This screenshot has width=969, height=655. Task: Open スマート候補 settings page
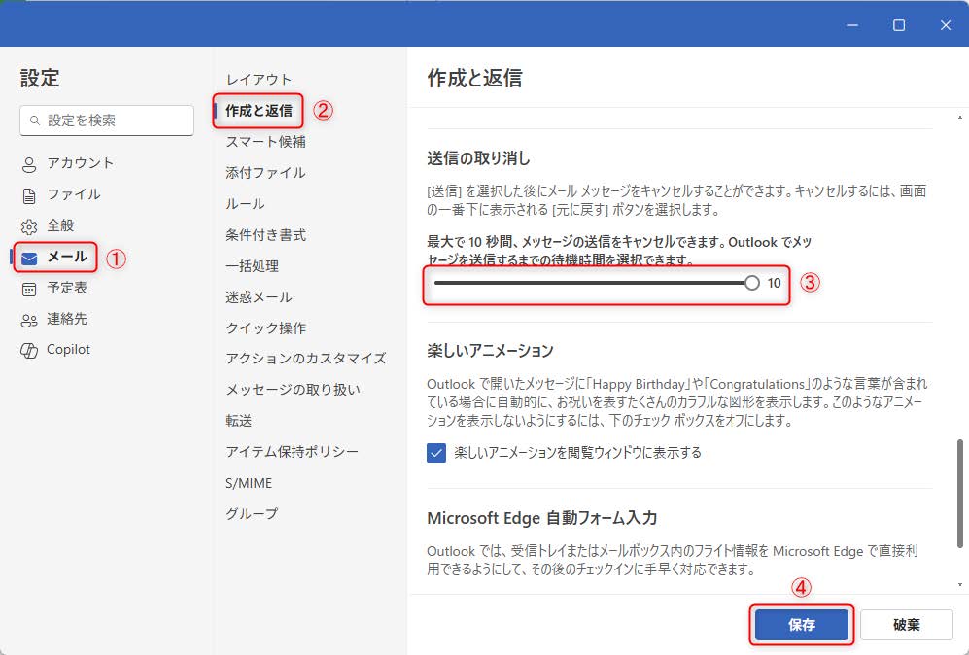pyautogui.click(x=265, y=142)
